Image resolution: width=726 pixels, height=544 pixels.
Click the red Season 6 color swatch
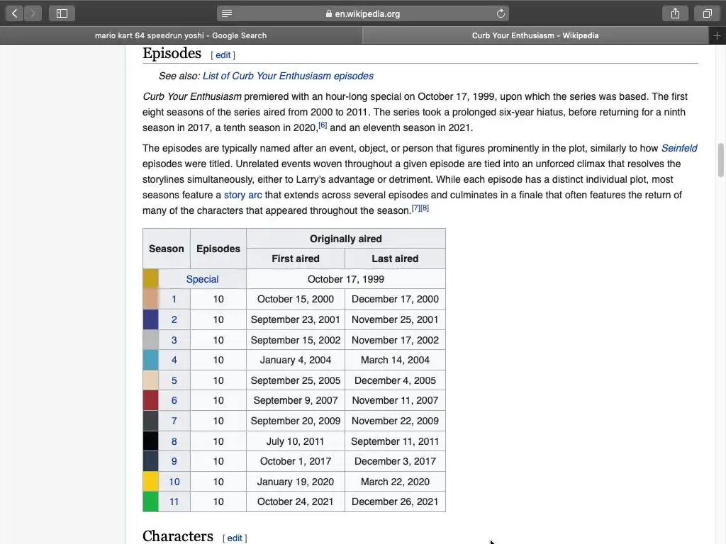[x=150, y=401]
